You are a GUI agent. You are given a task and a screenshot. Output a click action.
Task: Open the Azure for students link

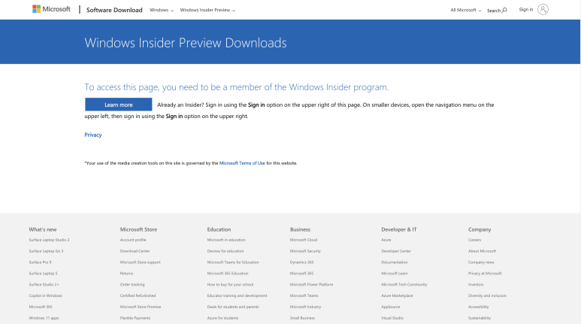(x=222, y=318)
